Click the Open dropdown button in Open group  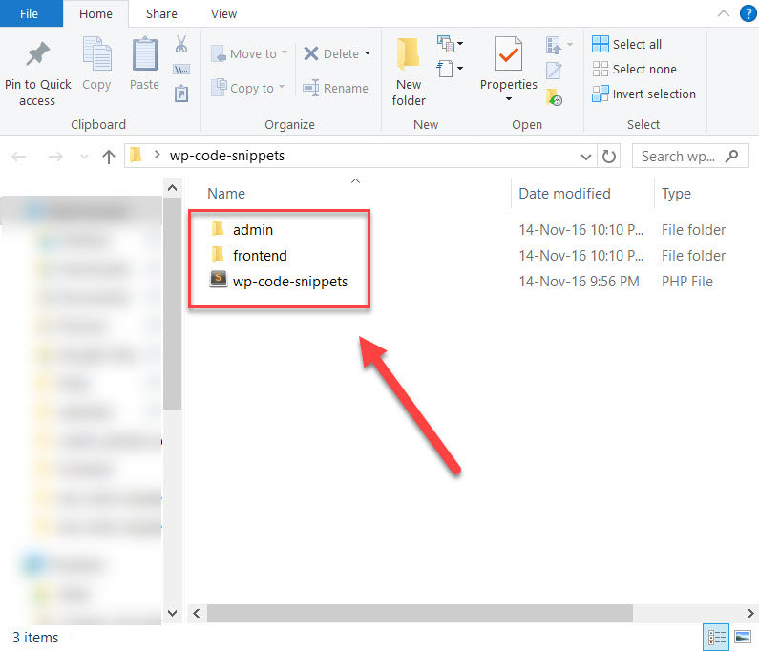click(x=559, y=45)
